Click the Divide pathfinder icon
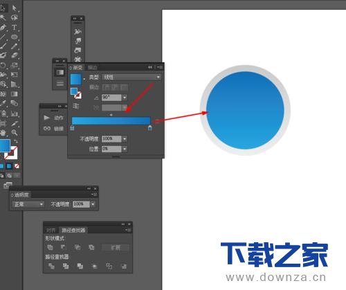This screenshot has width=346, height=290. click(51, 266)
